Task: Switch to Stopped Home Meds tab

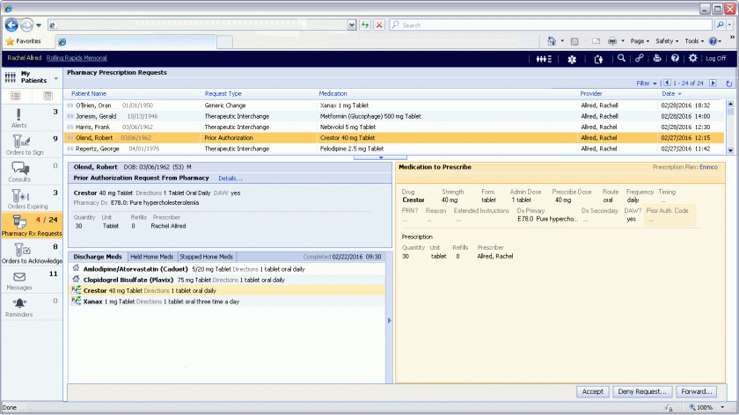Action: coord(205,256)
